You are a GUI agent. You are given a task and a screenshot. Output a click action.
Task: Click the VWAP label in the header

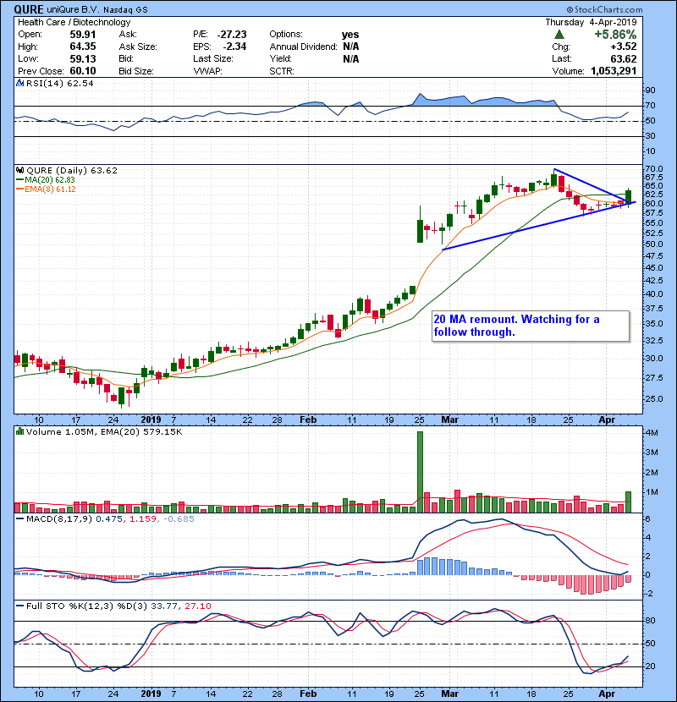pyautogui.click(x=207, y=71)
